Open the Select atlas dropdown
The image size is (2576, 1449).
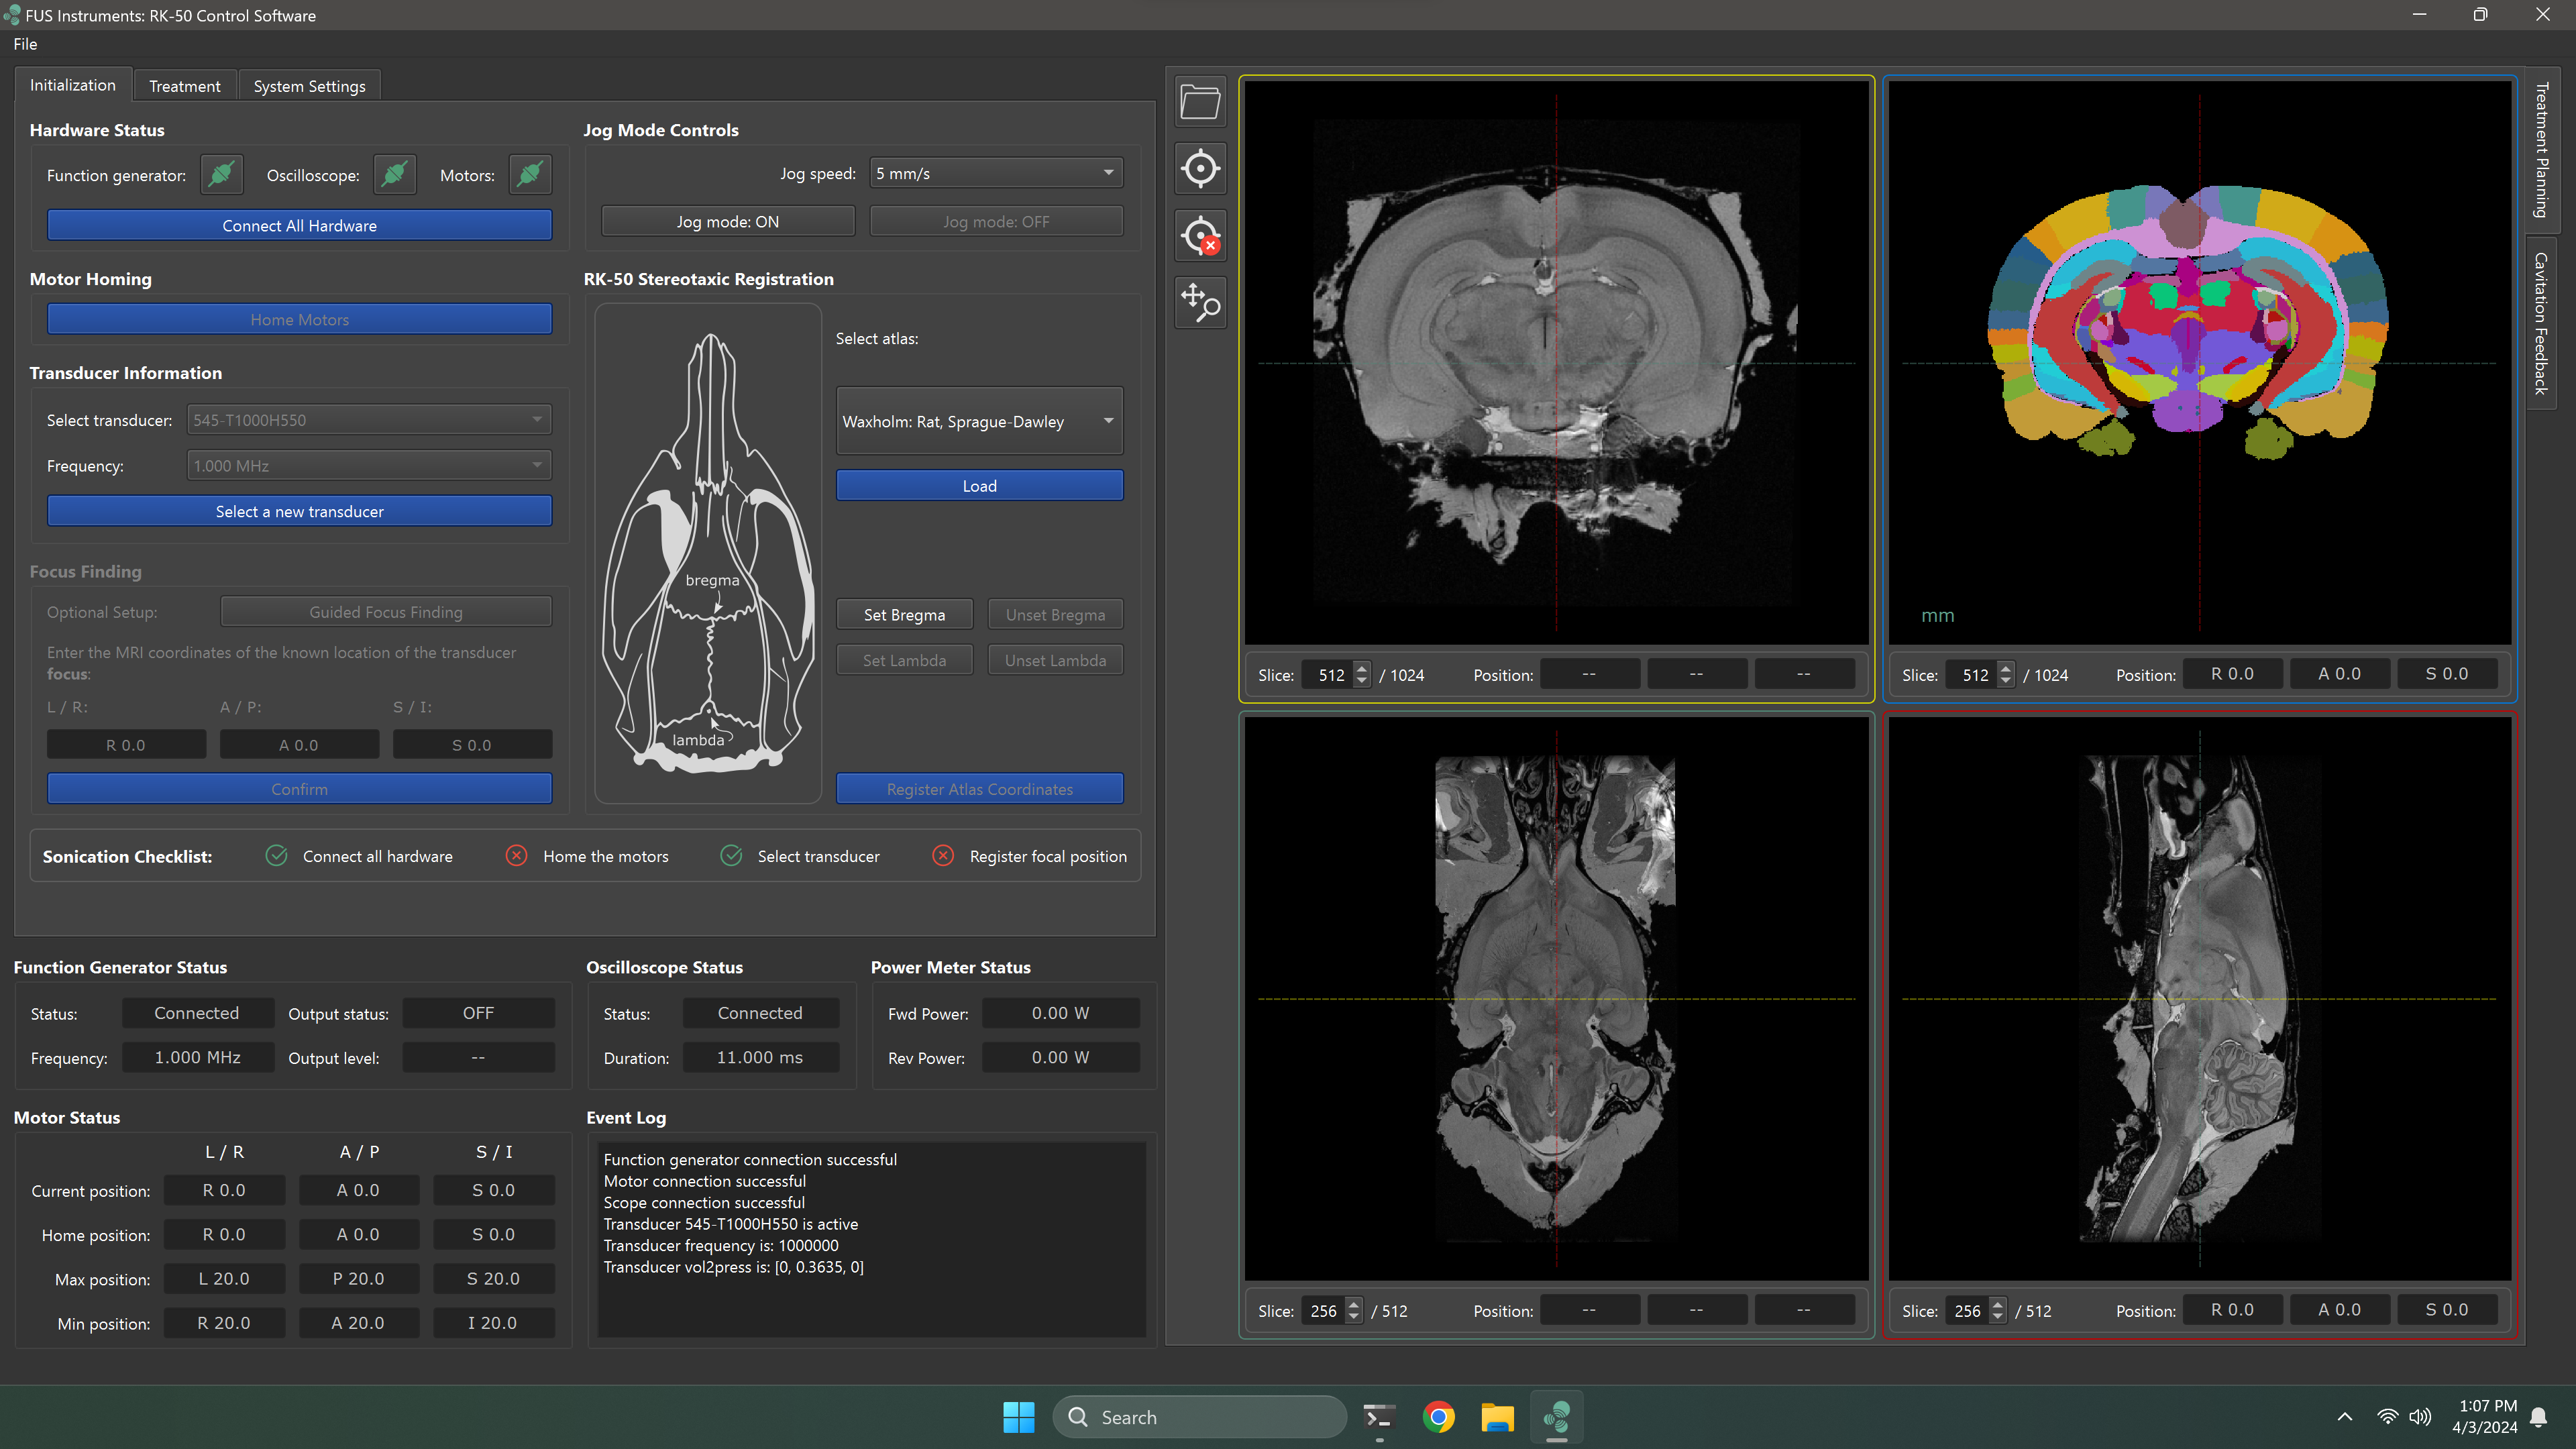tap(978, 421)
